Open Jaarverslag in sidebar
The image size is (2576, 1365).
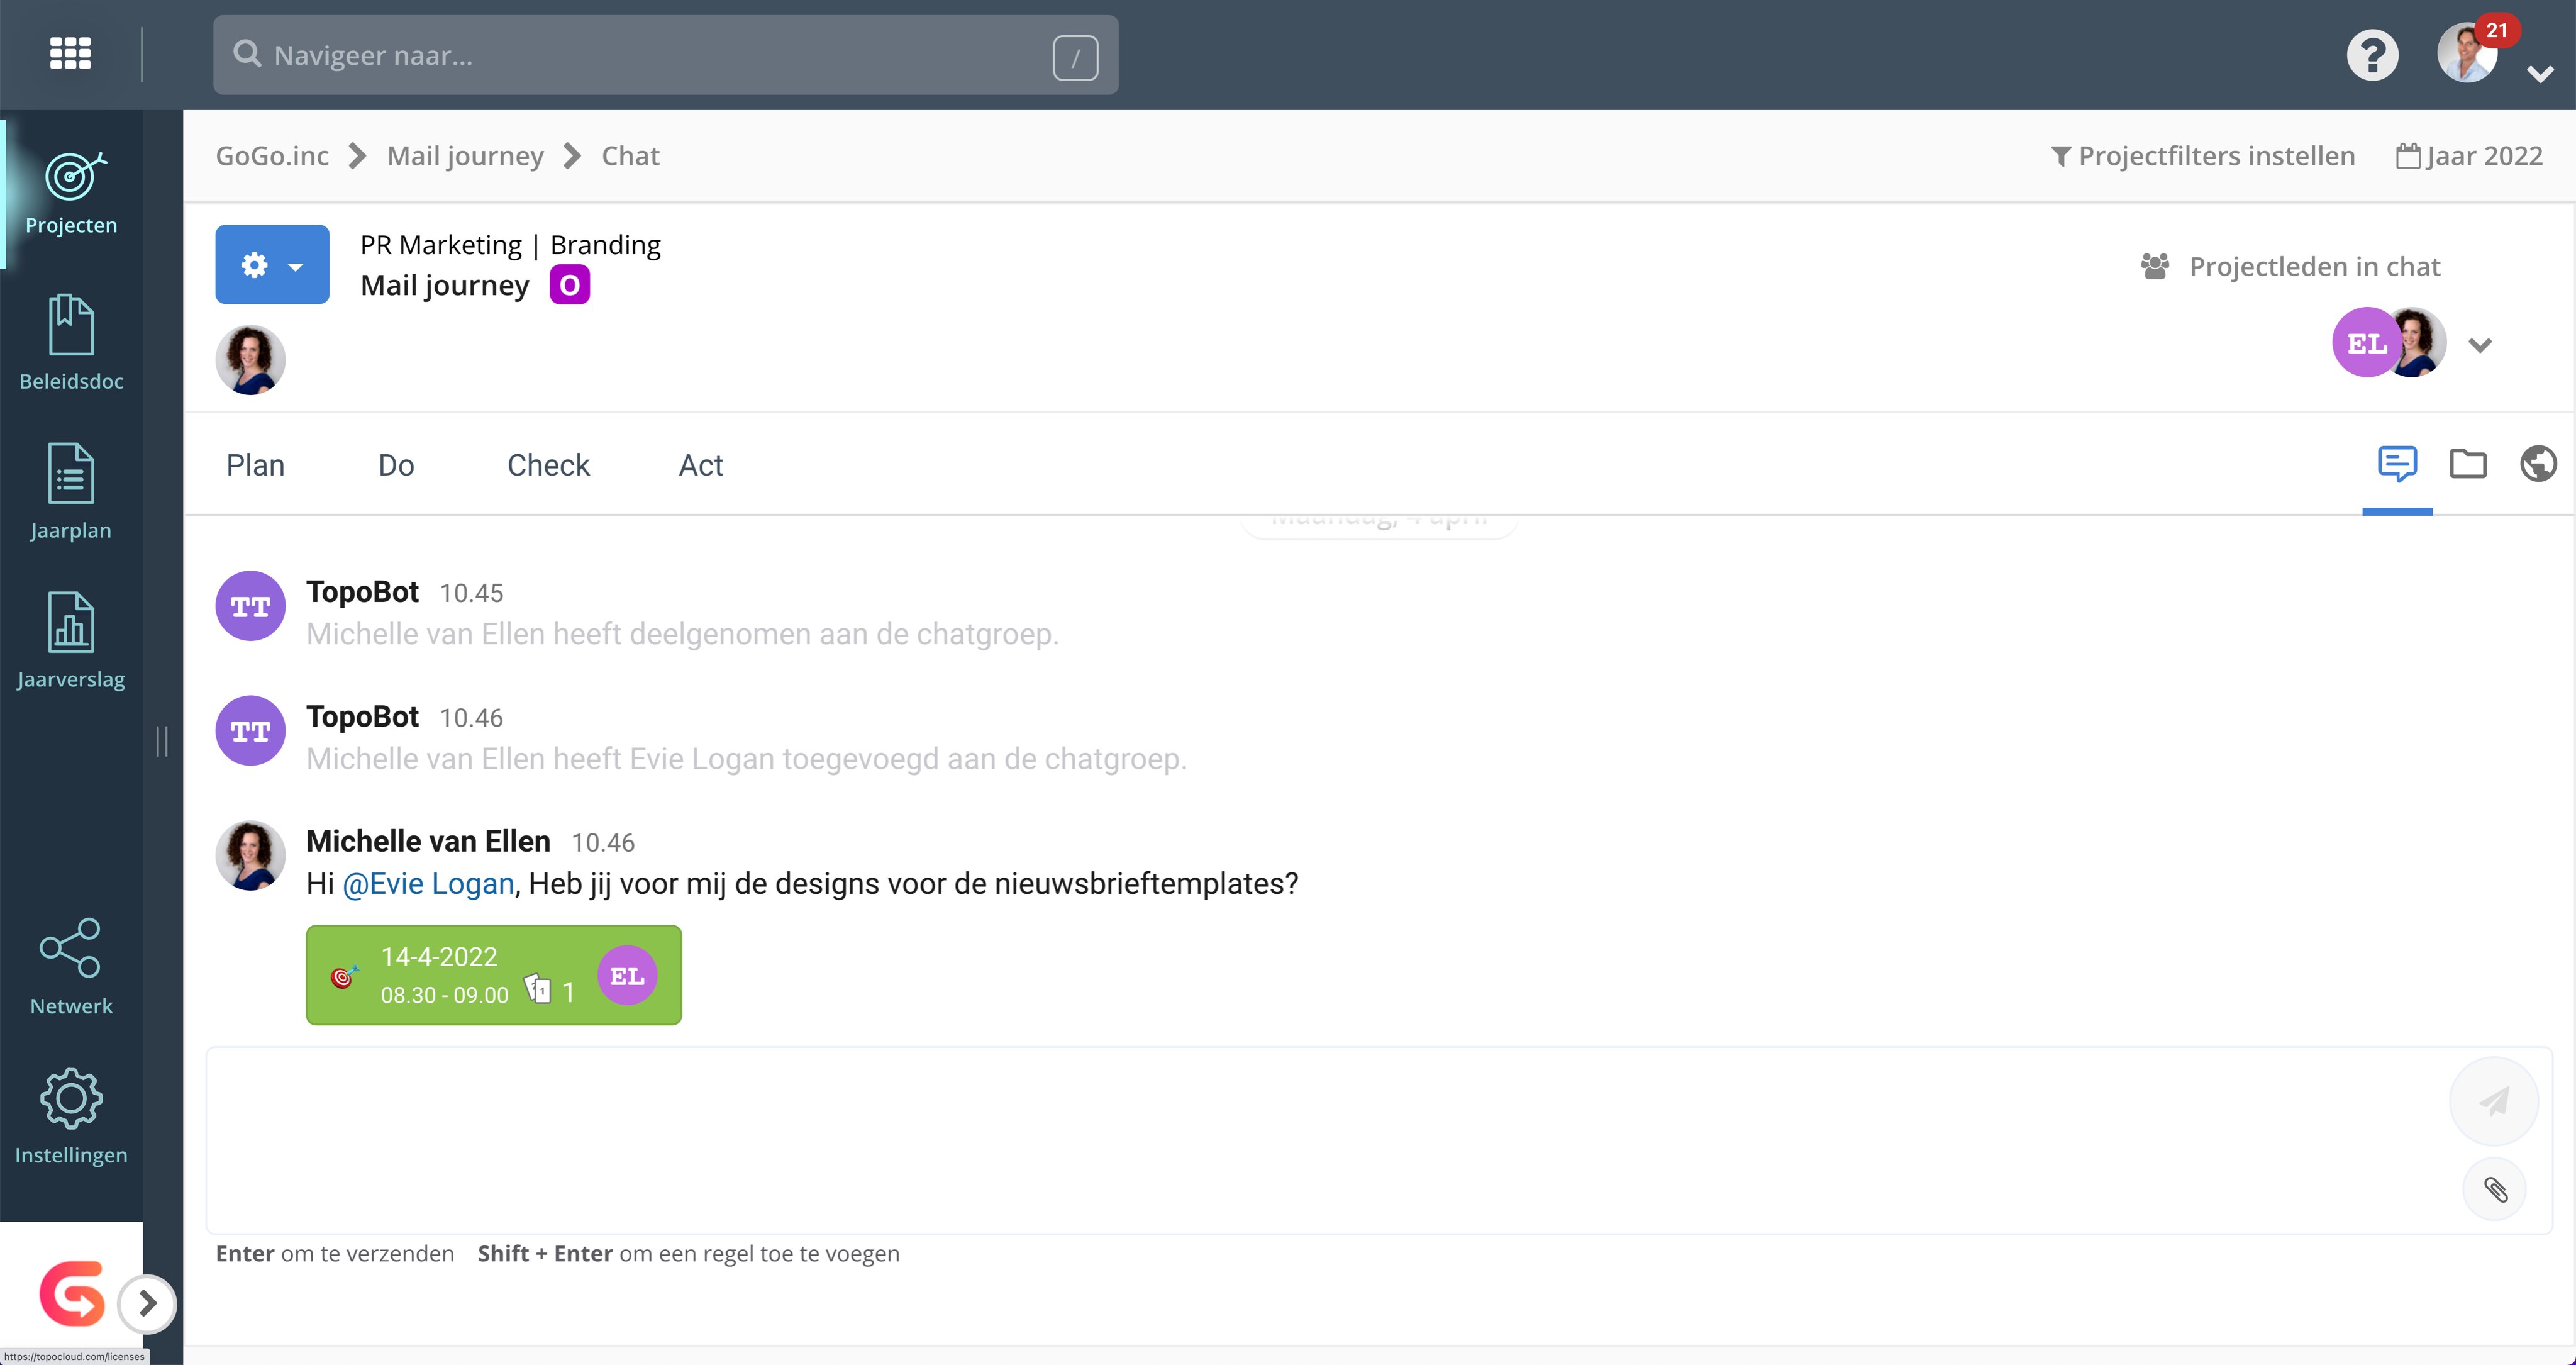[71, 641]
